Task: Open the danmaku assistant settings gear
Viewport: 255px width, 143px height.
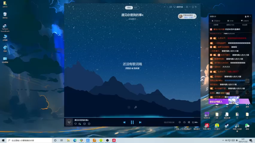Action: tap(248, 17)
